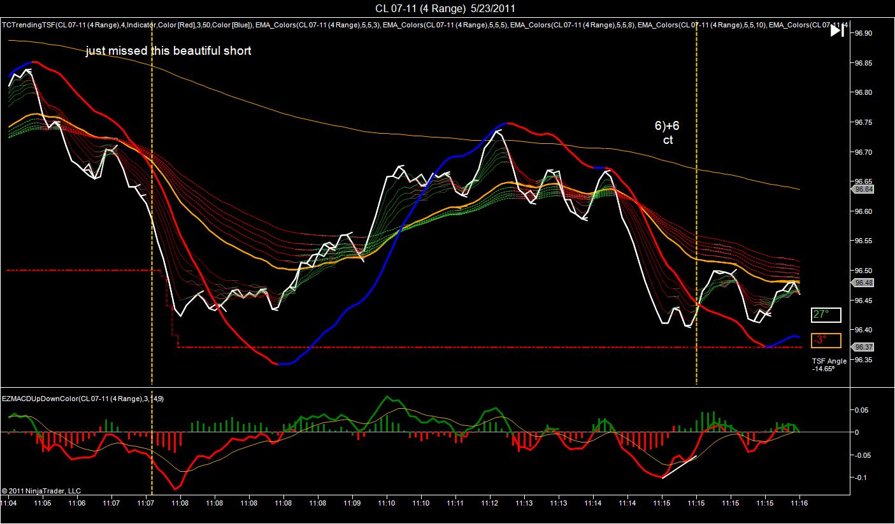Click the 96.85 price axis label
This screenshot has height=524, width=895.
tap(864, 63)
